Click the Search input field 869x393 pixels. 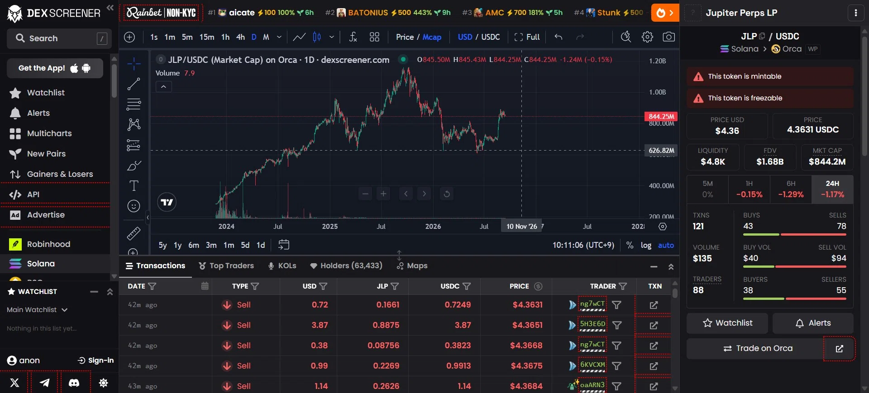coord(58,38)
